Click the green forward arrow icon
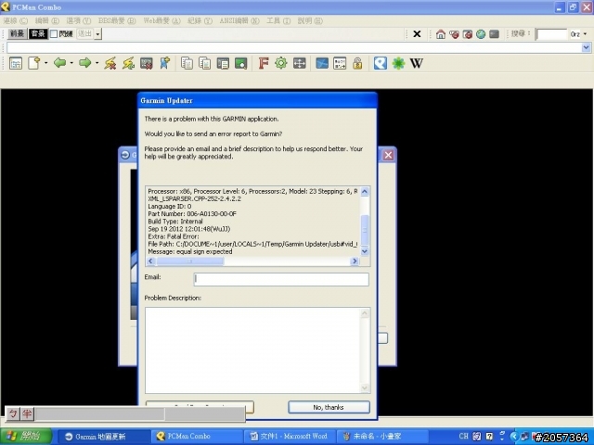The width and height of the screenshot is (594, 445). (x=84, y=63)
